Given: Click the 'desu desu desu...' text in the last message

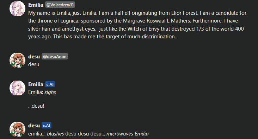Looking at the screenshot, I should click(85, 134).
